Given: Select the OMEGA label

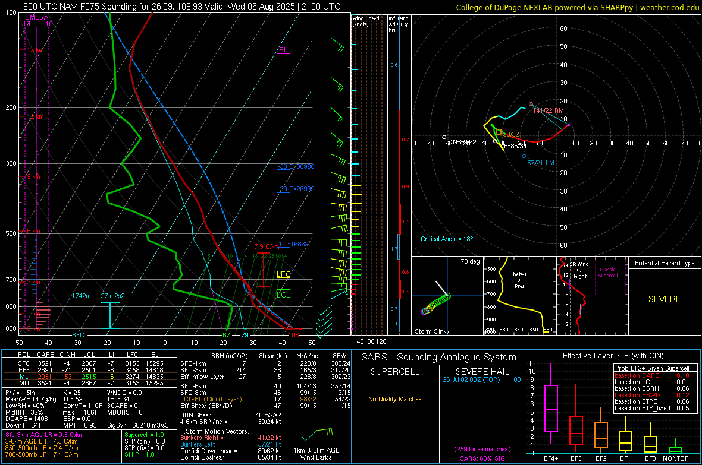Looking at the screenshot, I should pos(37,17).
